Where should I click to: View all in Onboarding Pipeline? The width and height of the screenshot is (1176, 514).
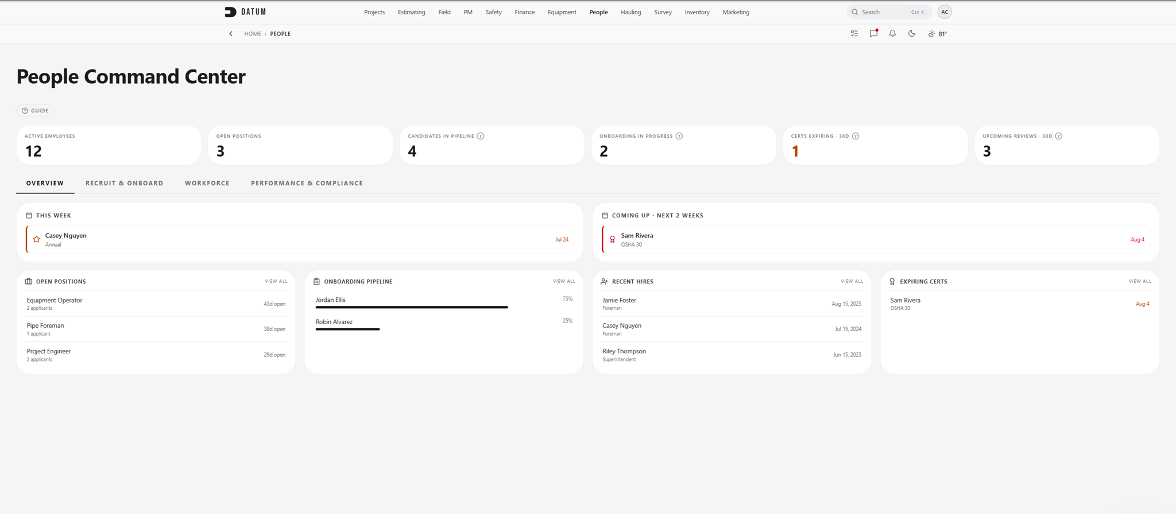click(564, 282)
